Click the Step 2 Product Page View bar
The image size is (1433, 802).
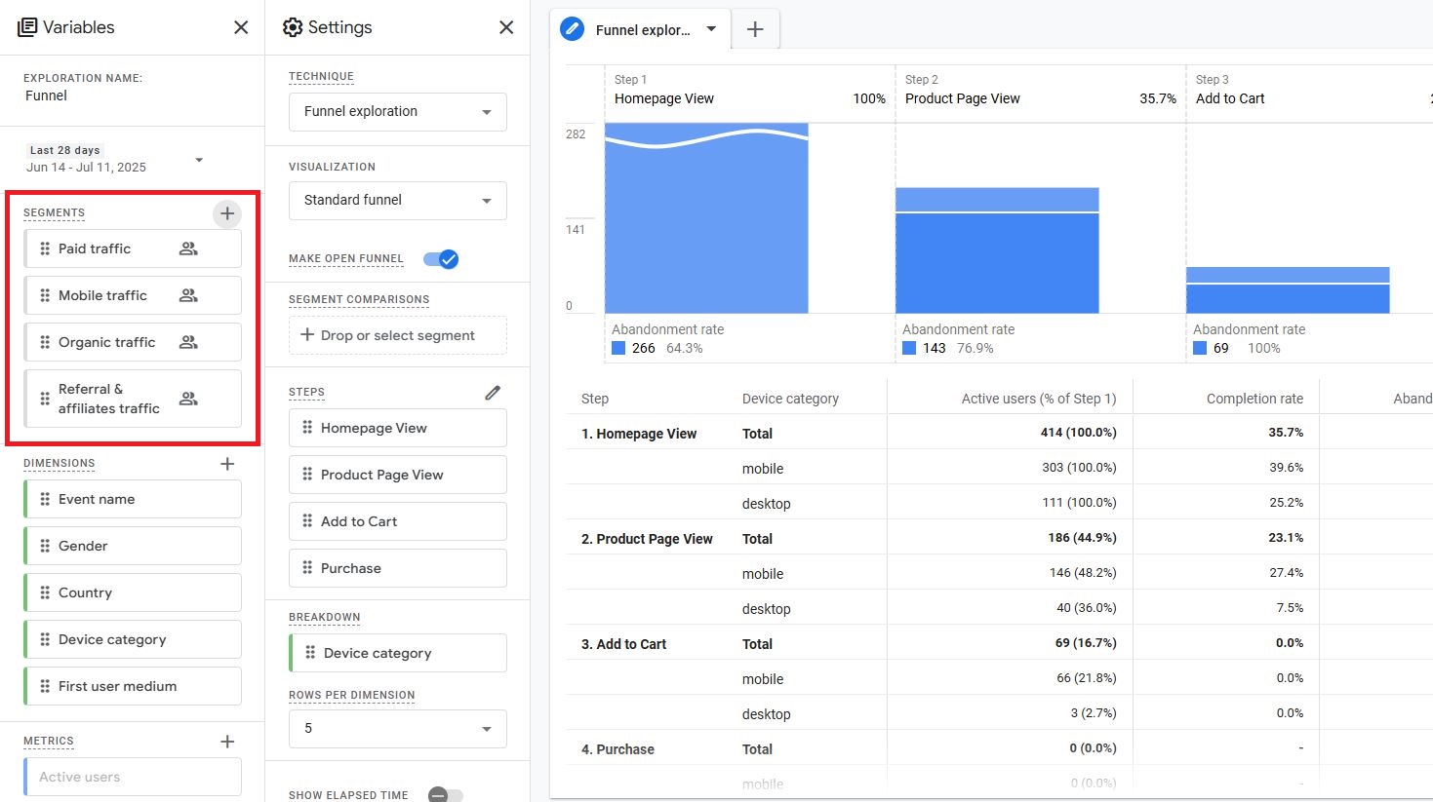pyautogui.click(x=997, y=250)
